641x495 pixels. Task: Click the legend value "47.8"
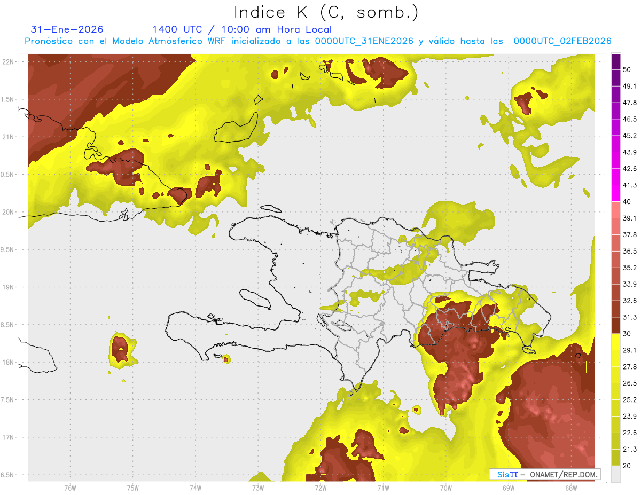point(630,103)
